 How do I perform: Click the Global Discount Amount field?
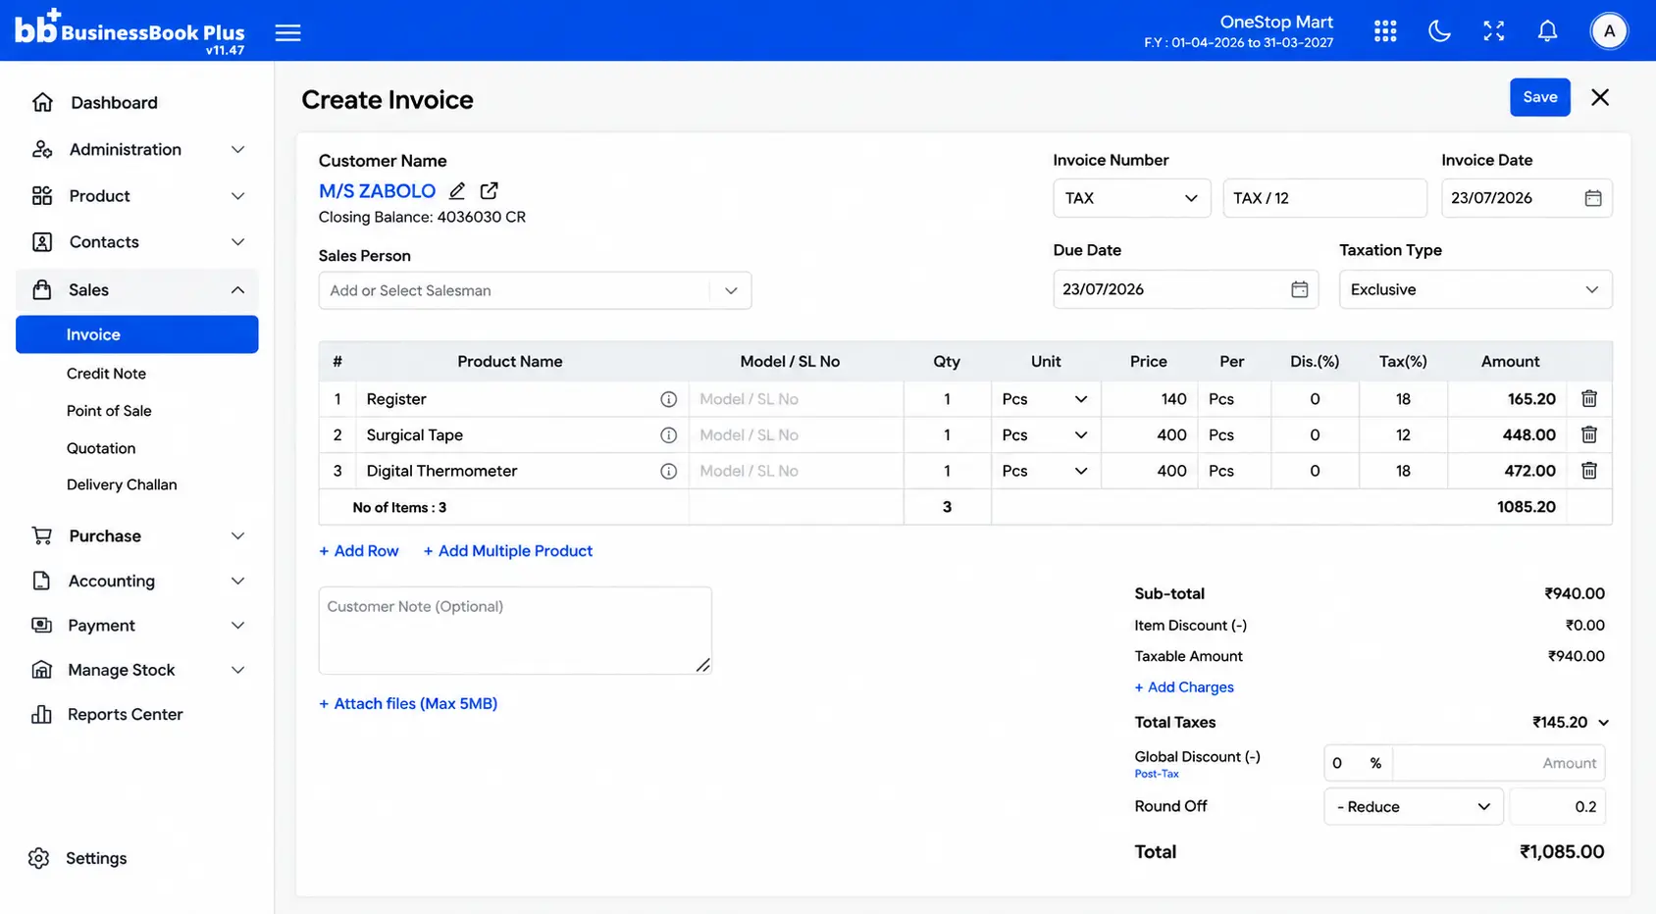[x=1499, y=763]
